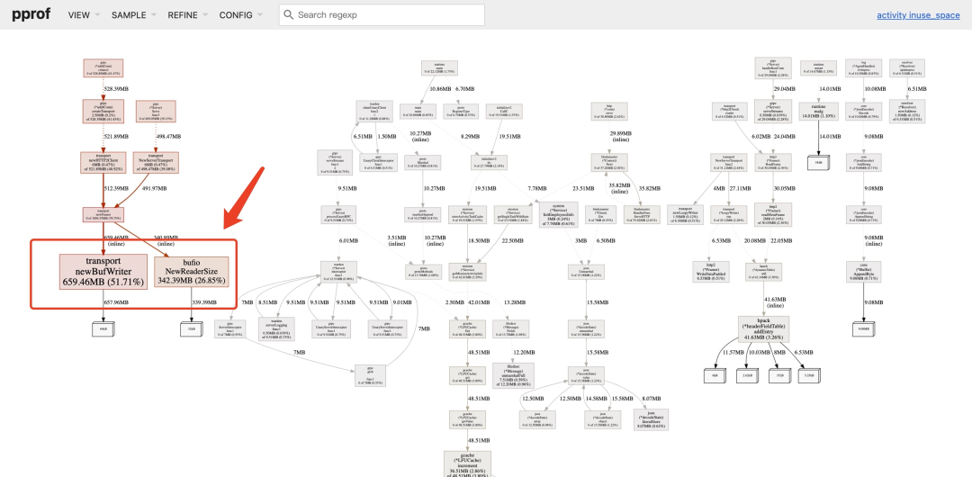Select the http2 Framer readMetaFrame node
Viewport: 972px width, 477px height.
[773, 212]
